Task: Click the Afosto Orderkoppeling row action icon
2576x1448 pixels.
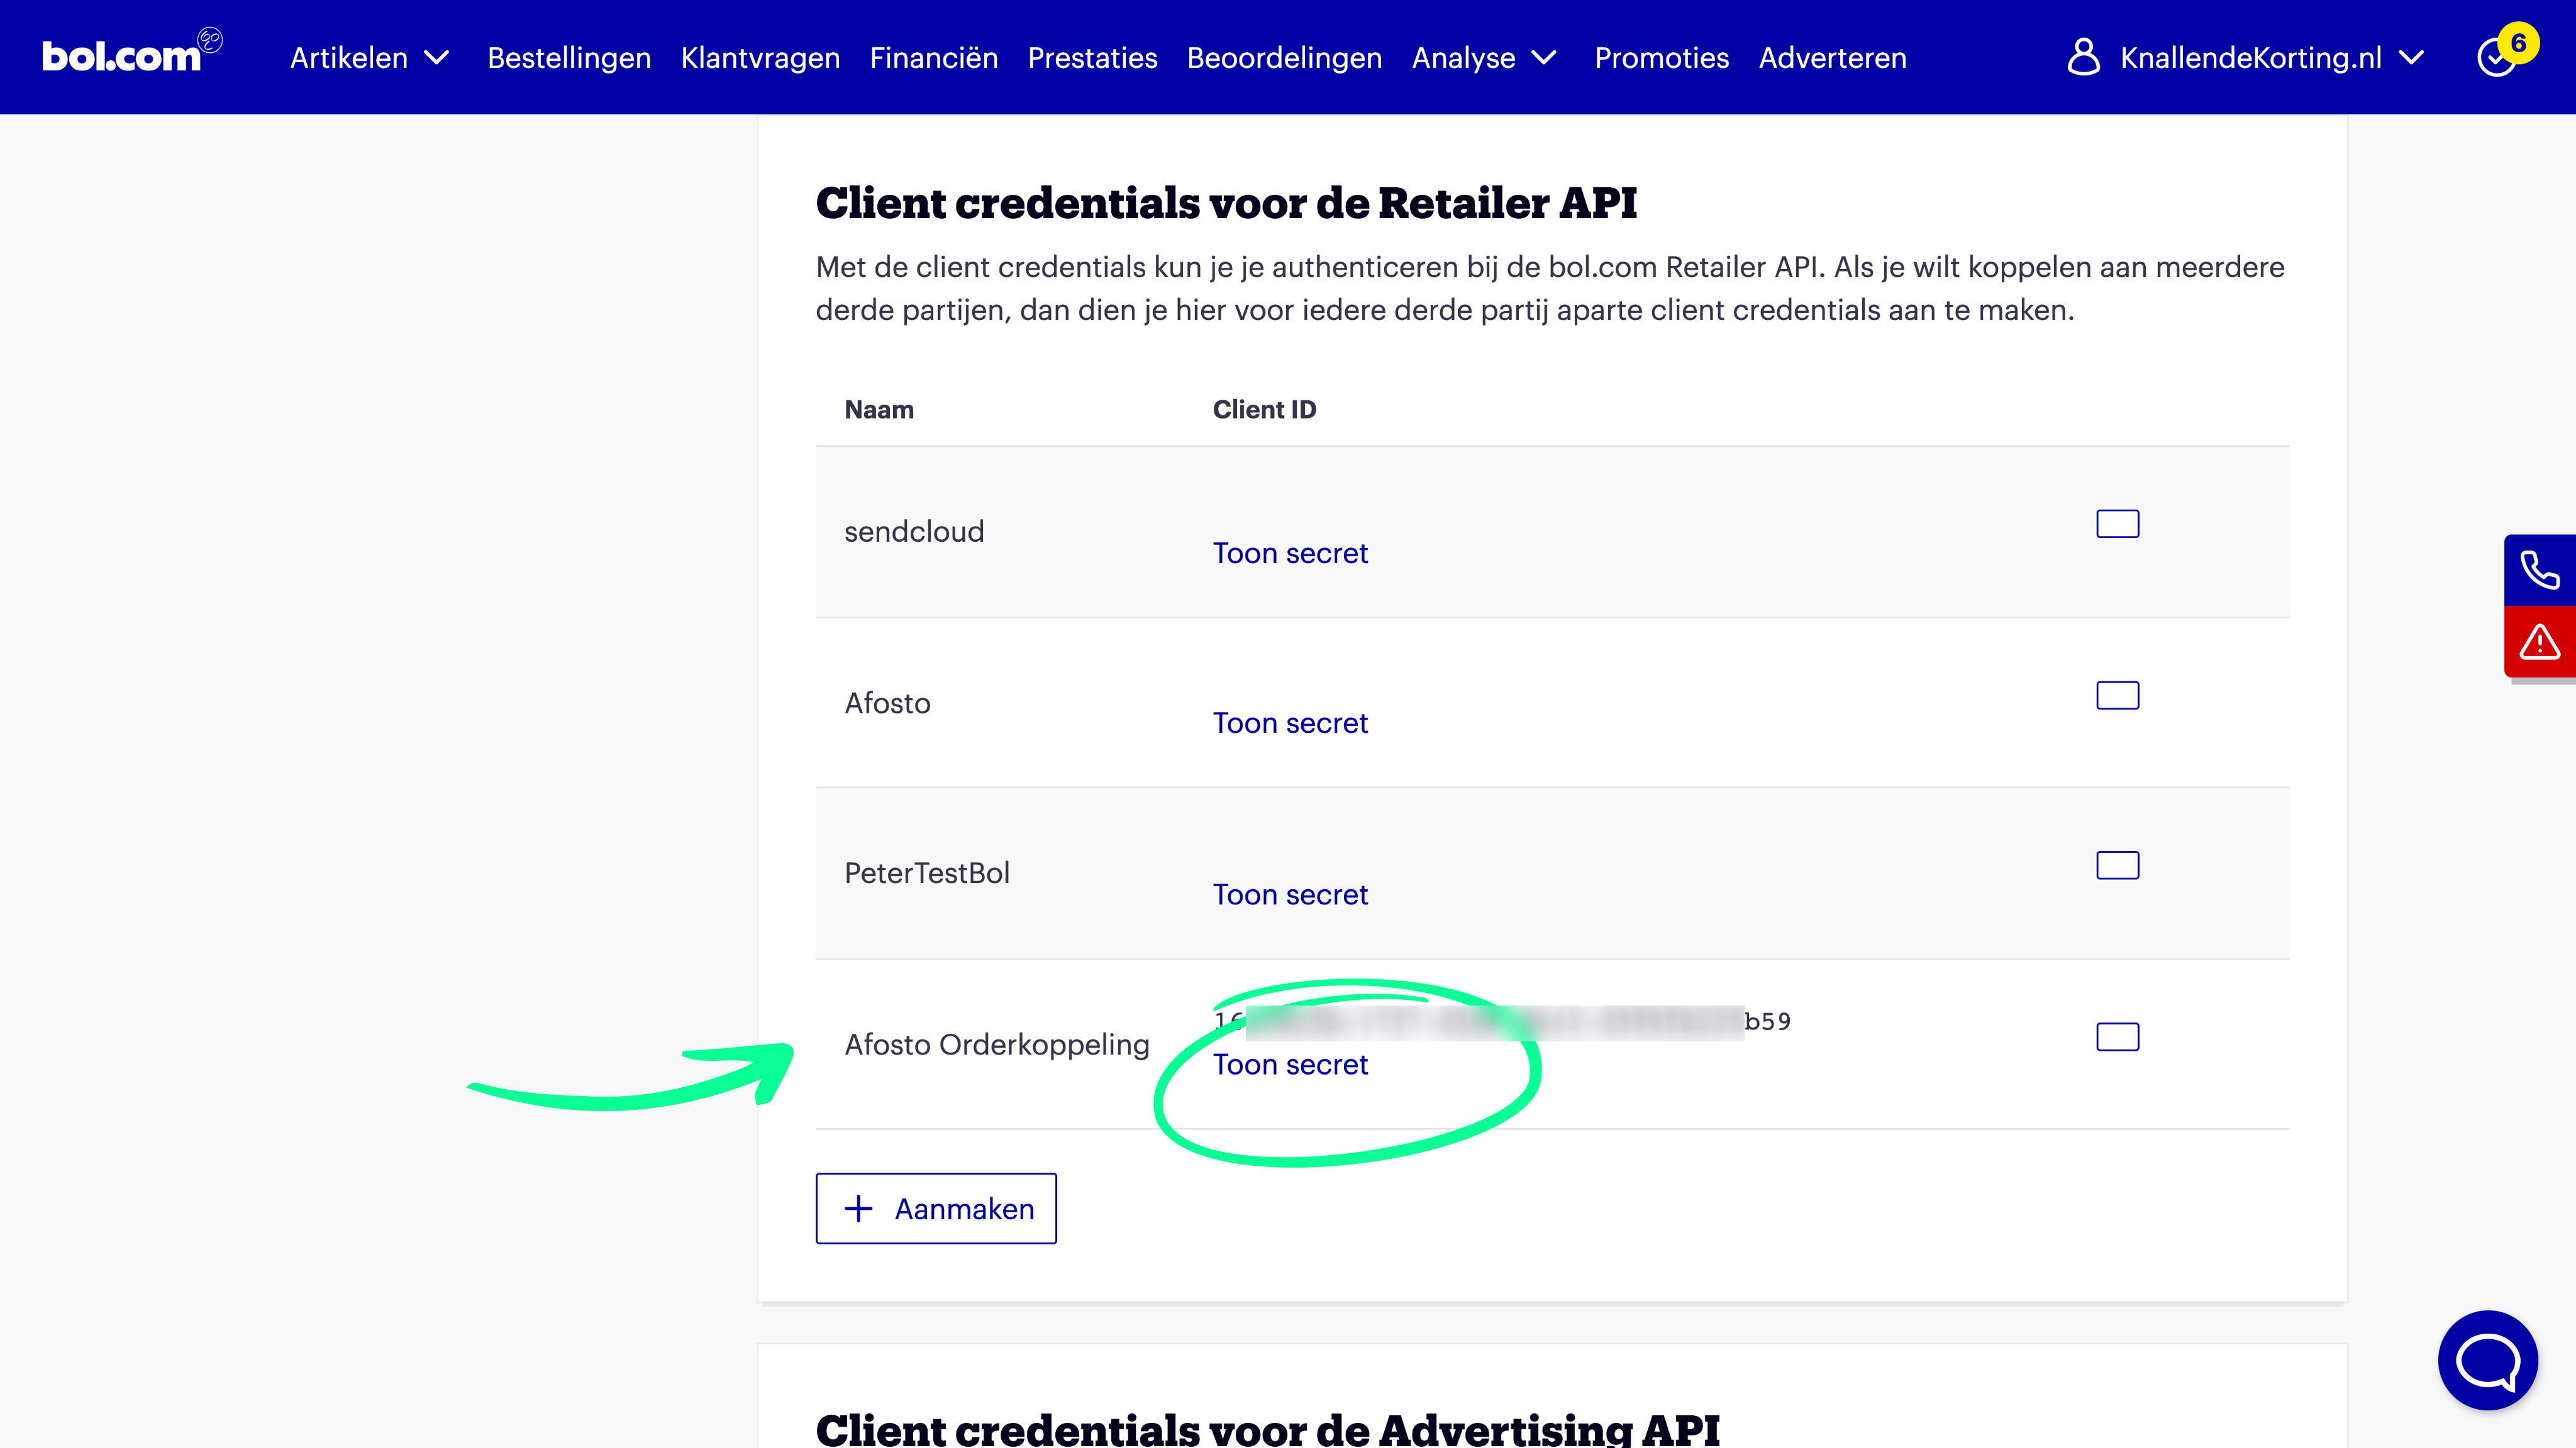Action: 2117,1037
